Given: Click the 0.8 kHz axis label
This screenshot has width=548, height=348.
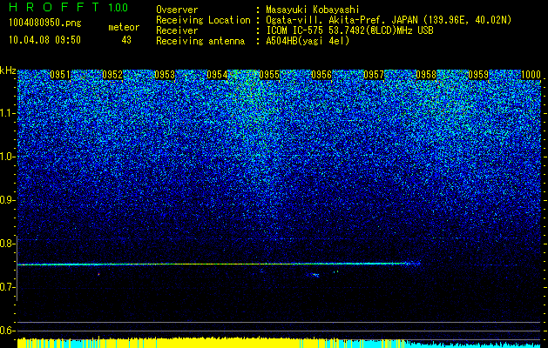Looking at the screenshot, I should 8,244.
